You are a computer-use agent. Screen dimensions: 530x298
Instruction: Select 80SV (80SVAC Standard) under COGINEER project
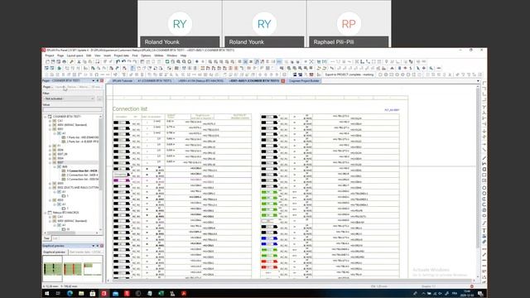72,125
